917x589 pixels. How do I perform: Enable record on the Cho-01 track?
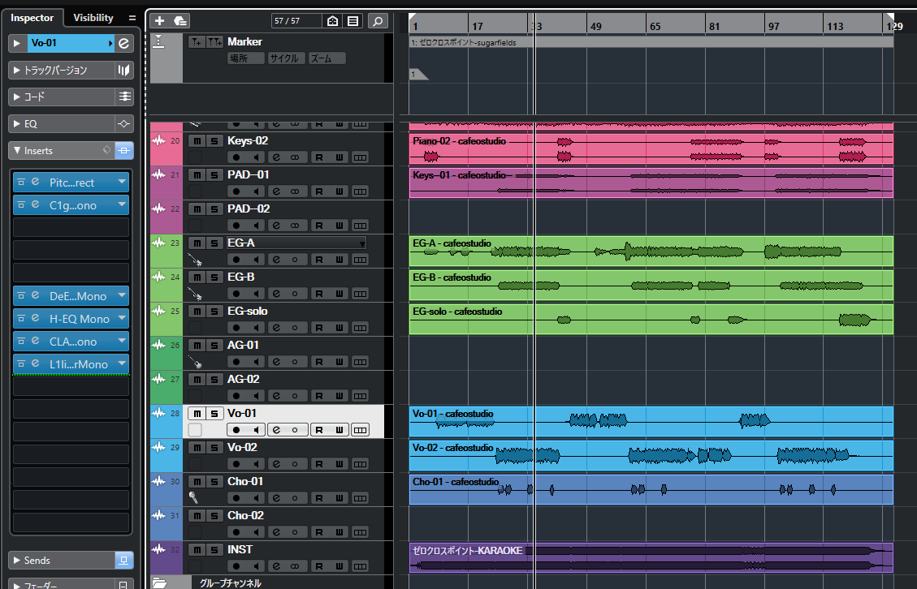[x=236, y=497]
